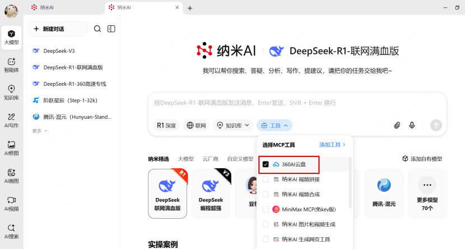Open the 知识库 icon in left sidebar
Image resolution: width=465 pixels, height=249 pixels.
[11, 92]
